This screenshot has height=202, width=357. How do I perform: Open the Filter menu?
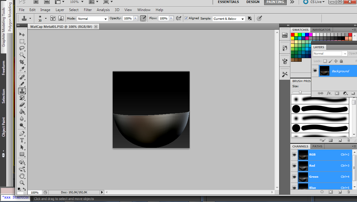88,10
